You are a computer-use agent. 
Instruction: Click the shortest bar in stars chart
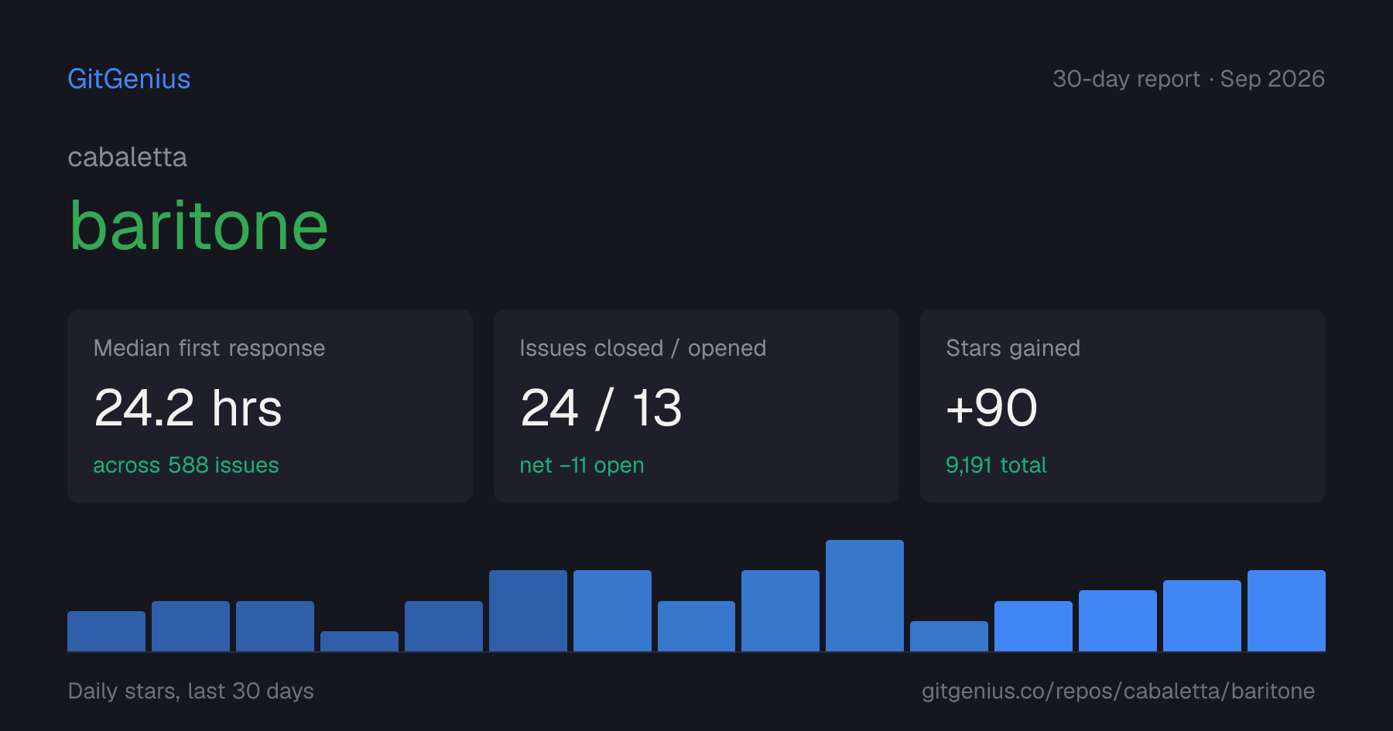pyautogui.click(x=359, y=641)
